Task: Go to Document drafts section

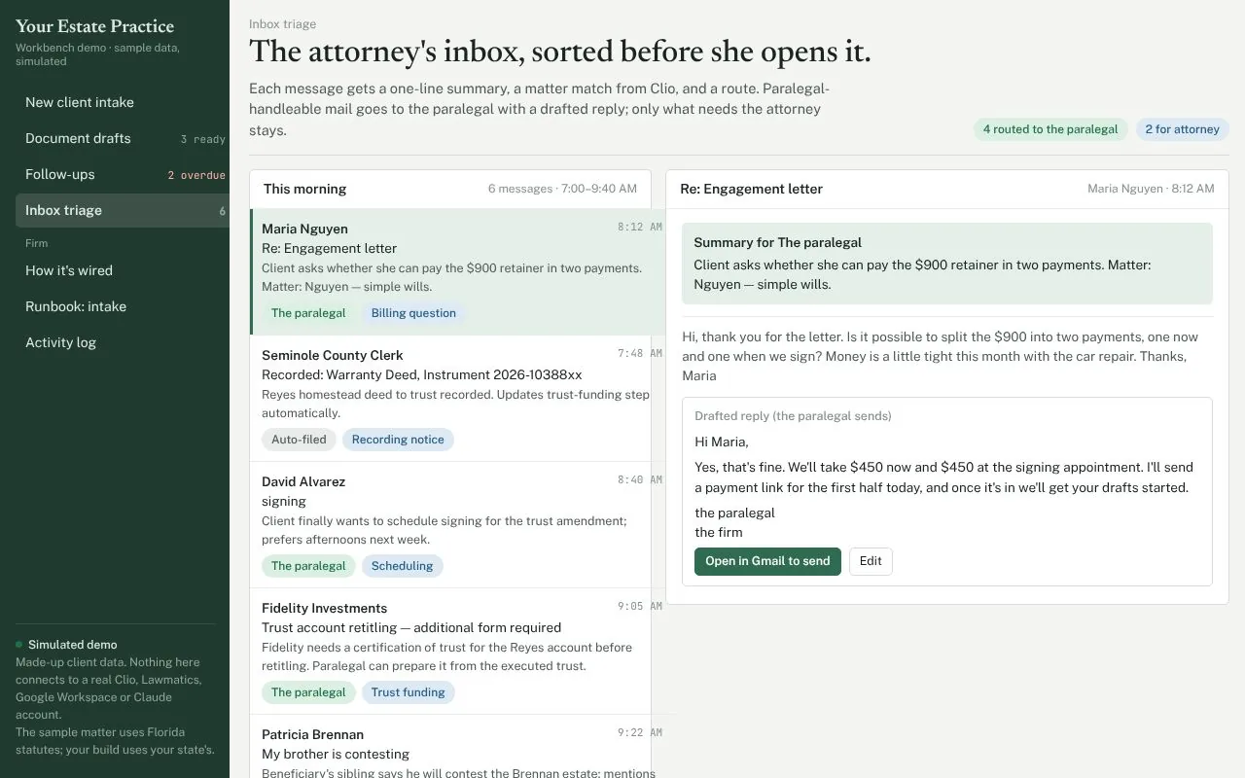Action: (x=122, y=138)
